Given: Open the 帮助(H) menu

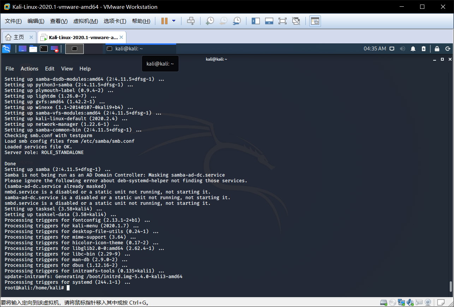Looking at the screenshot, I should [141, 21].
